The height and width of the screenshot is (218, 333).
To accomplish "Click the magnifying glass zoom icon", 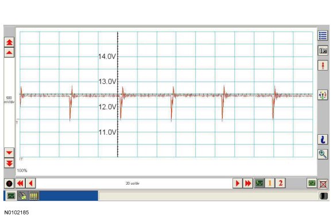I will (323, 154).
